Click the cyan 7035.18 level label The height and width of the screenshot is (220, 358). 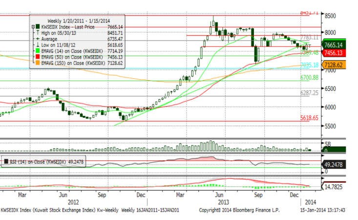coord(309,65)
